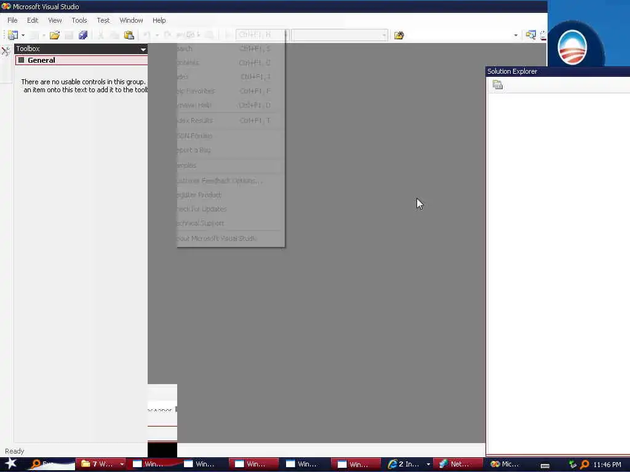Image resolution: width=630 pixels, height=472 pixels.
Task: Click the 11:46 PM system clock
Action: point(607,465)
